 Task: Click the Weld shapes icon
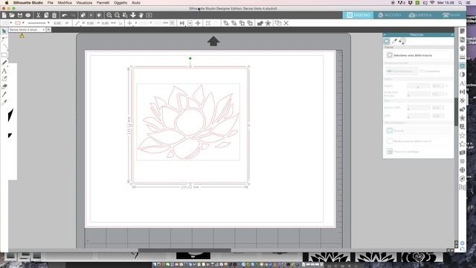click(x=260, y=23)
